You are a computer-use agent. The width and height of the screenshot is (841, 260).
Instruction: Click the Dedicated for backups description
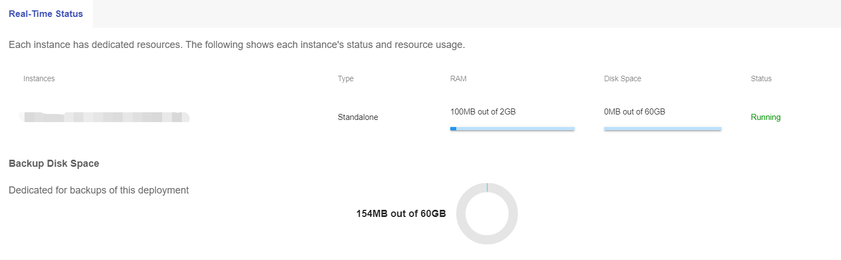[x=99, y=190]
